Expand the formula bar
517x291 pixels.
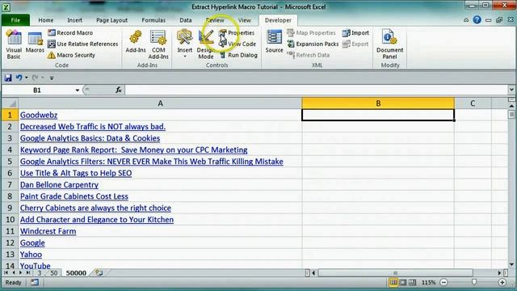pos(511,90)
